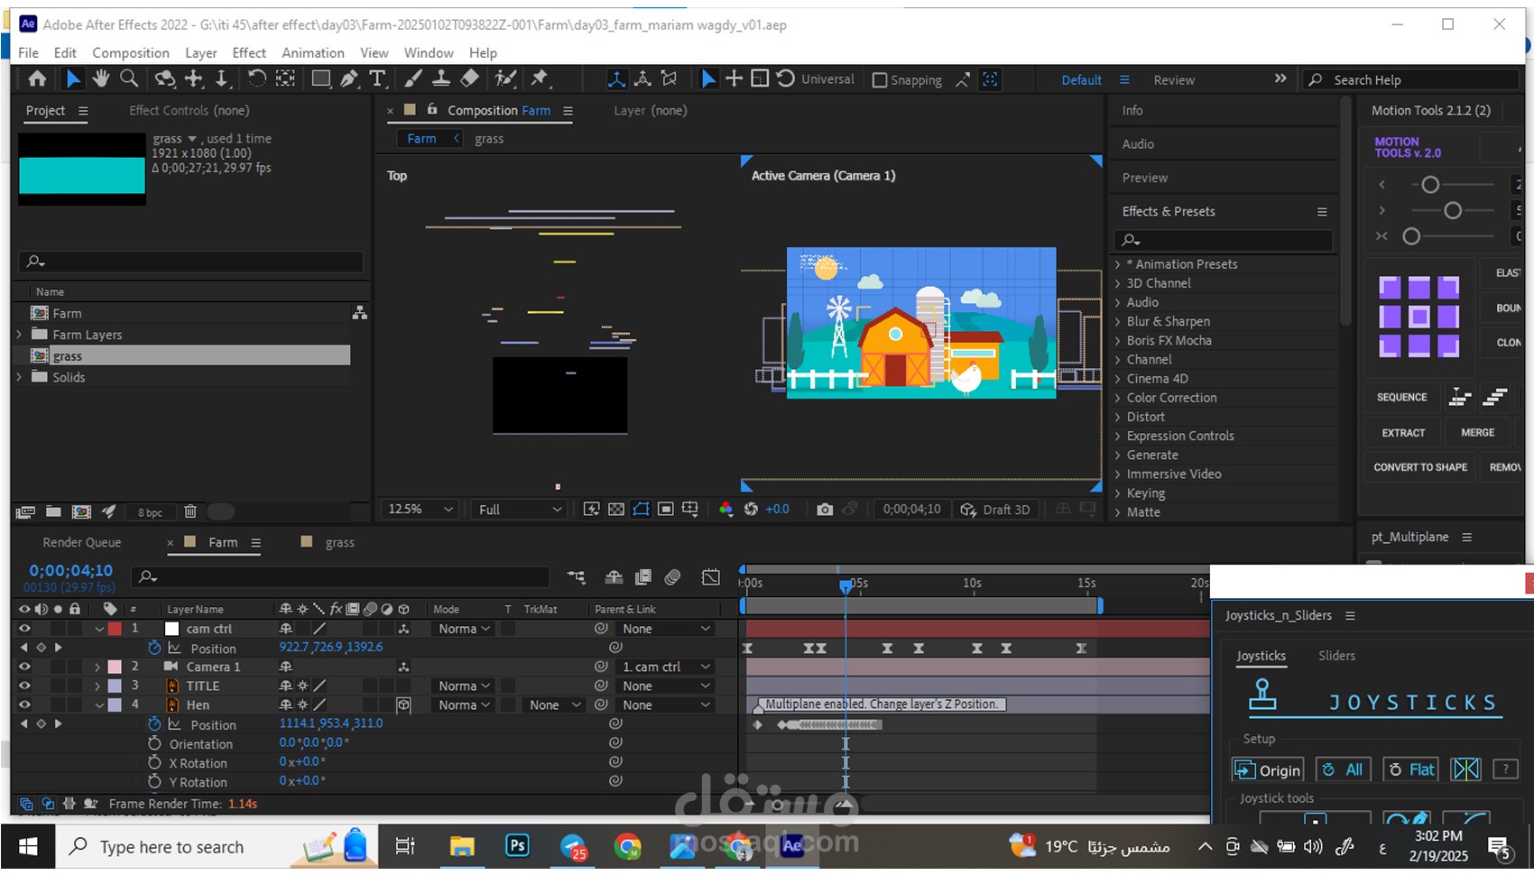Screen dimensions: 1534x875
Task: Enable the Snapping checkbox
Action: [880, 80]
